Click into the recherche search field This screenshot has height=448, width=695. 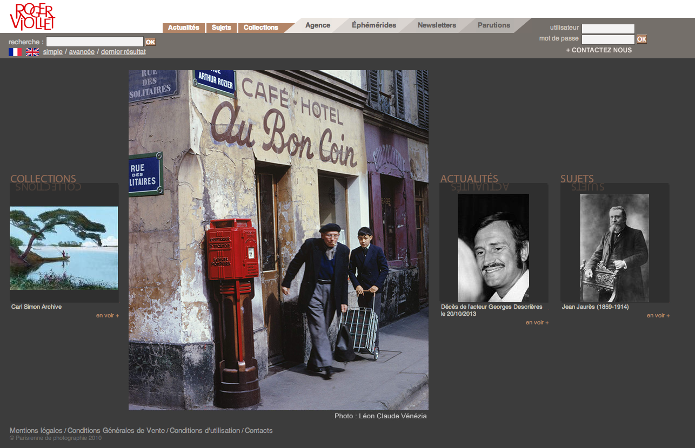tap(95, 42)
